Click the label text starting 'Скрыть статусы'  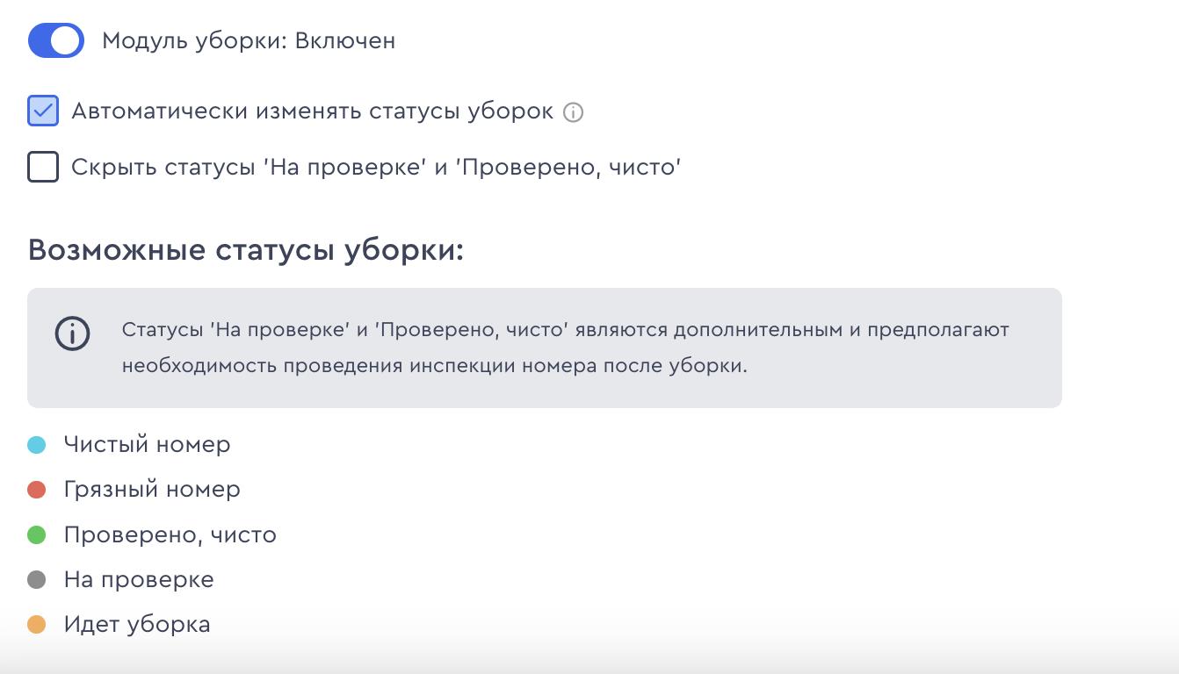pyautogui.click(x=376, y=167)
